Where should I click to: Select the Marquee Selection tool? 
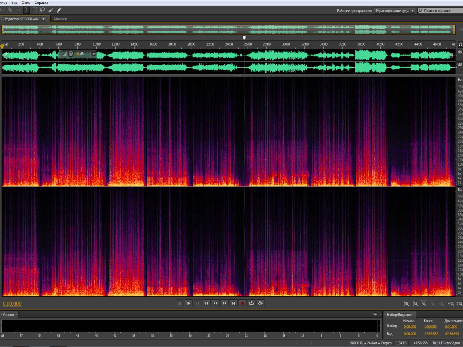coord(35,10)
